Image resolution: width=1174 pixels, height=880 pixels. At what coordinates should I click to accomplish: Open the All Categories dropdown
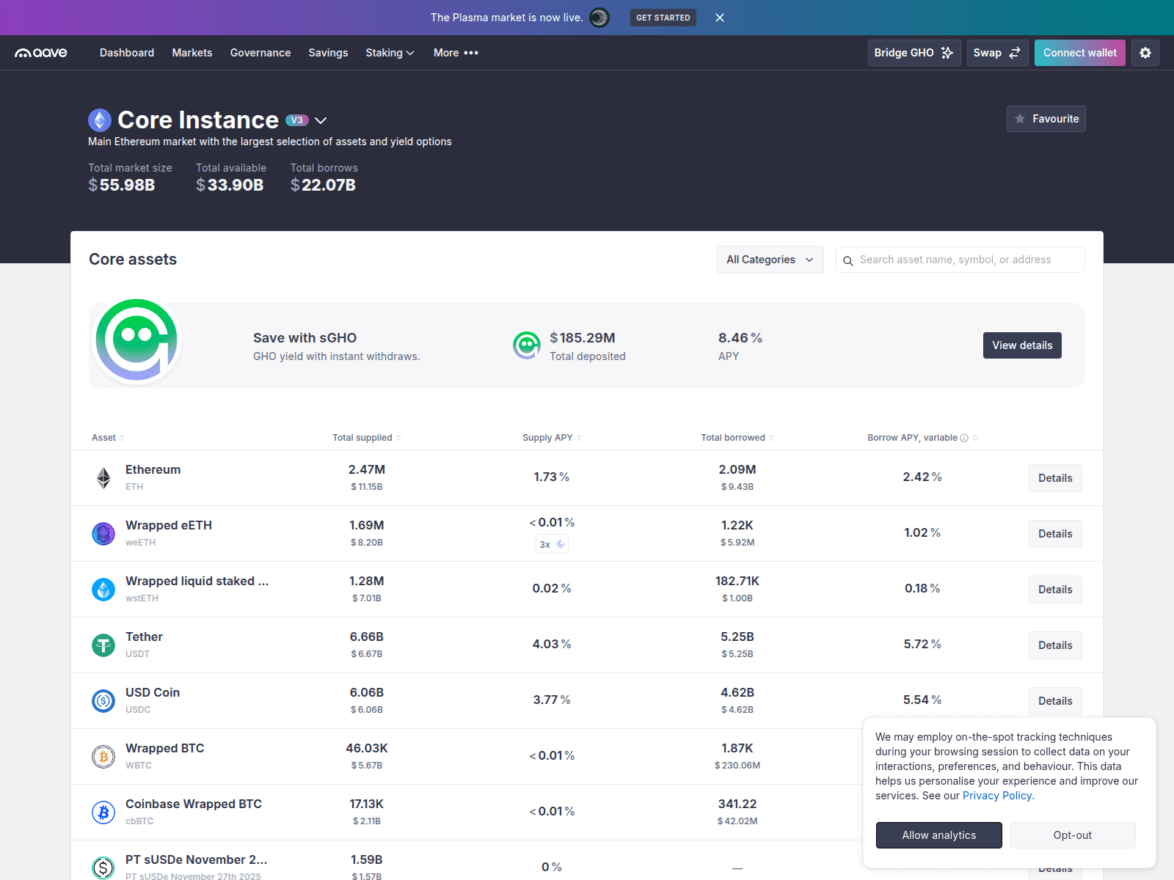point(770,259)
